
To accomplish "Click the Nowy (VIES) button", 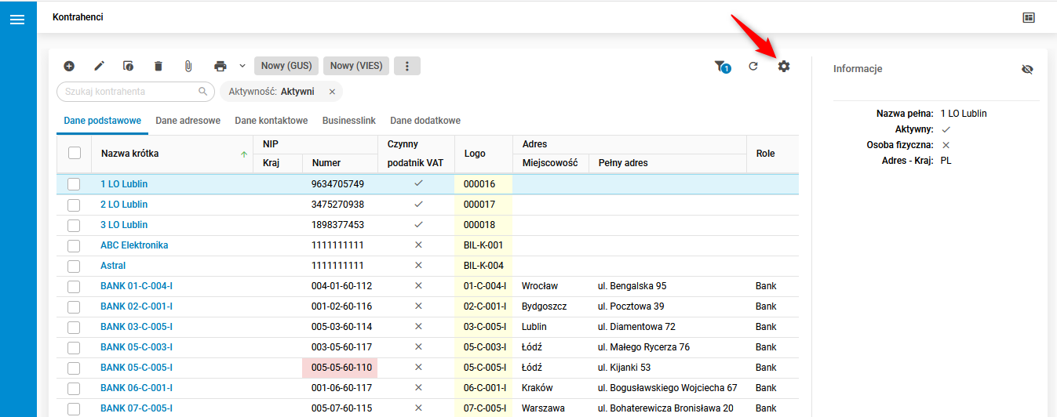I will [356, 66].
